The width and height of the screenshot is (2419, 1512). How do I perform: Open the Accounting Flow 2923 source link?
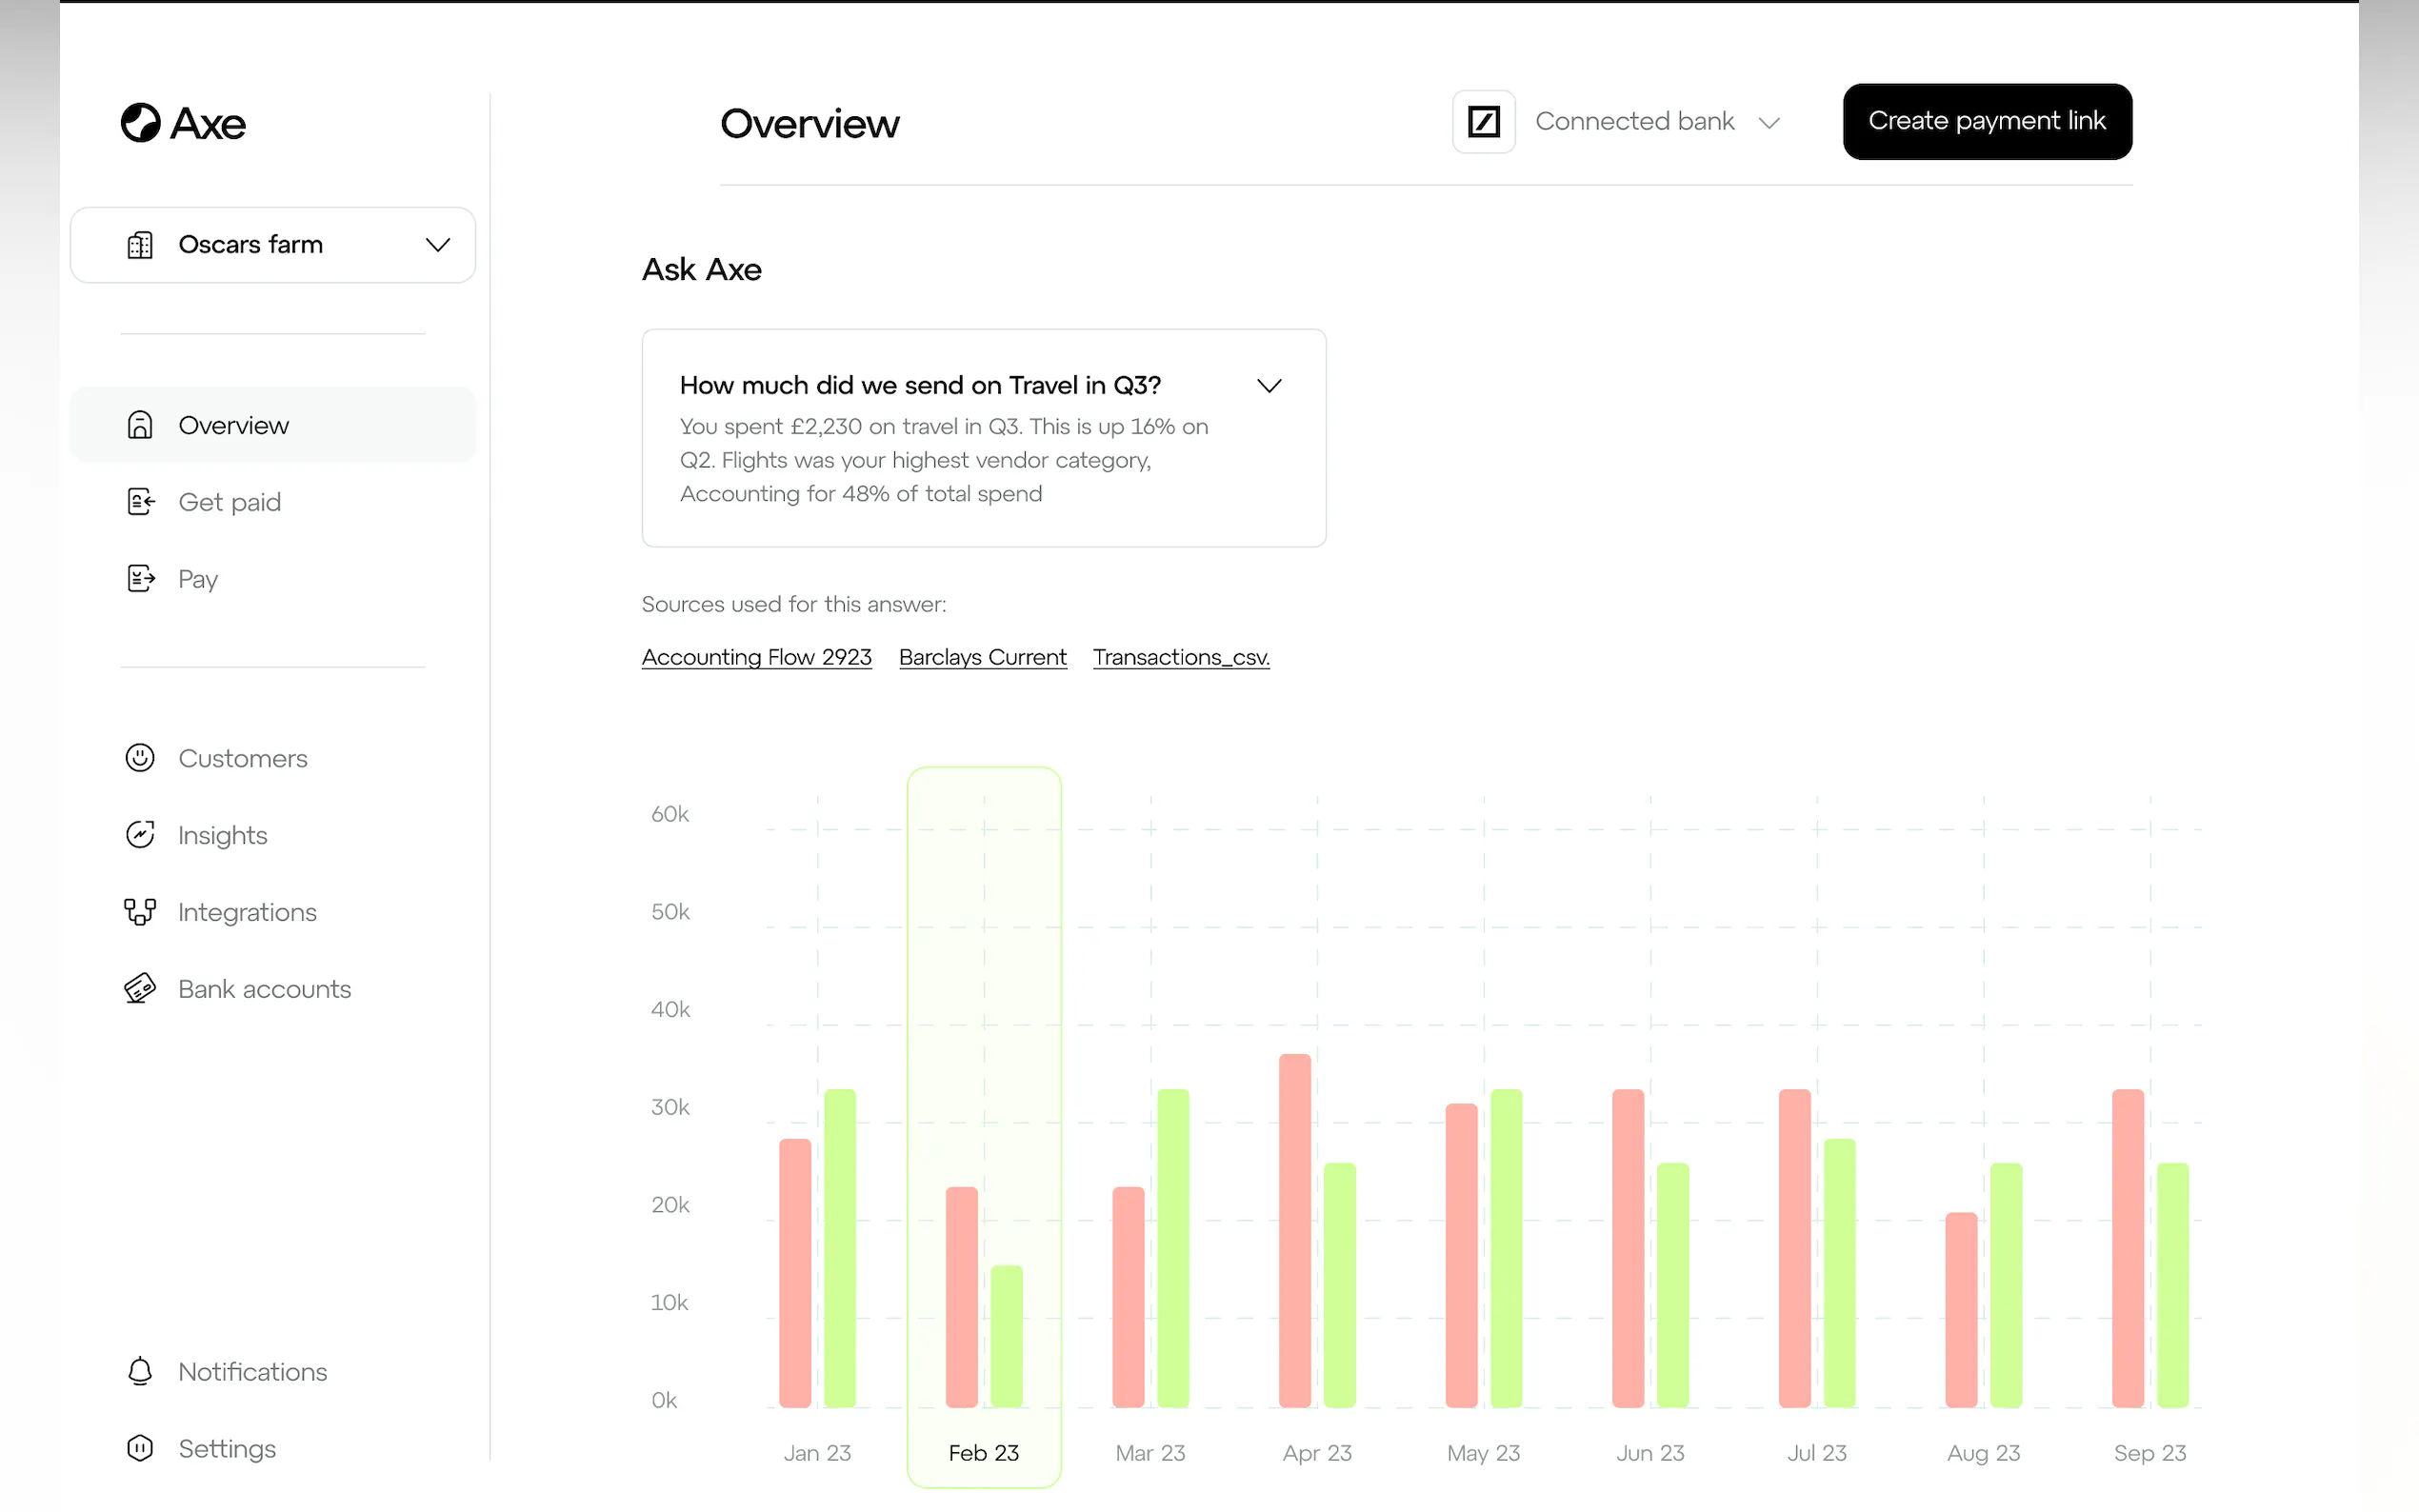point(756,657)
